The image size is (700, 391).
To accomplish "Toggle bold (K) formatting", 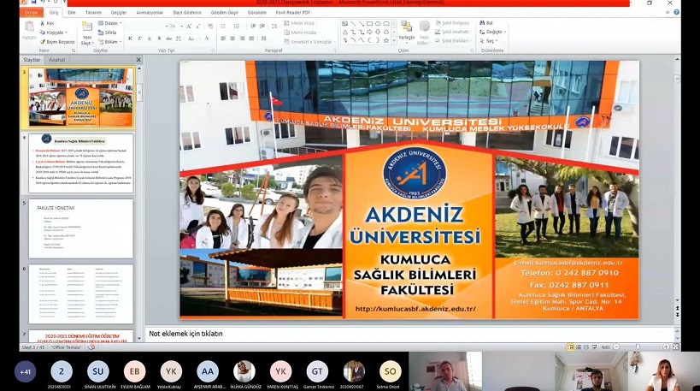I will click(130, 39).
